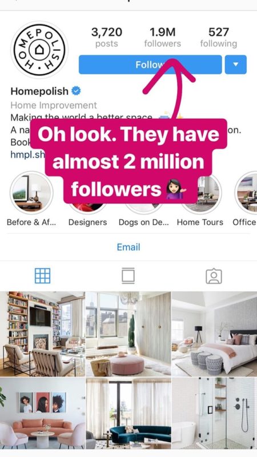This screenshot has height=457, width=257.
Task: Follow the Homepolish account
Action: click(150, 65)
